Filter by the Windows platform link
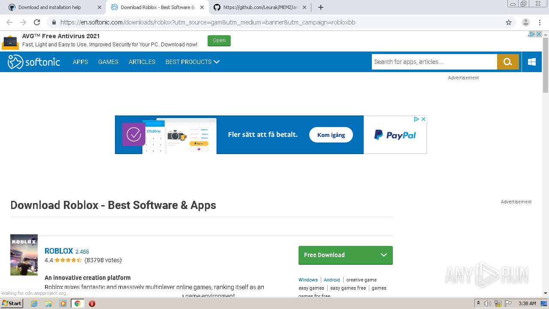Viewport: 549px width, 309px height. pyautogui.click(x=308, y=280)
